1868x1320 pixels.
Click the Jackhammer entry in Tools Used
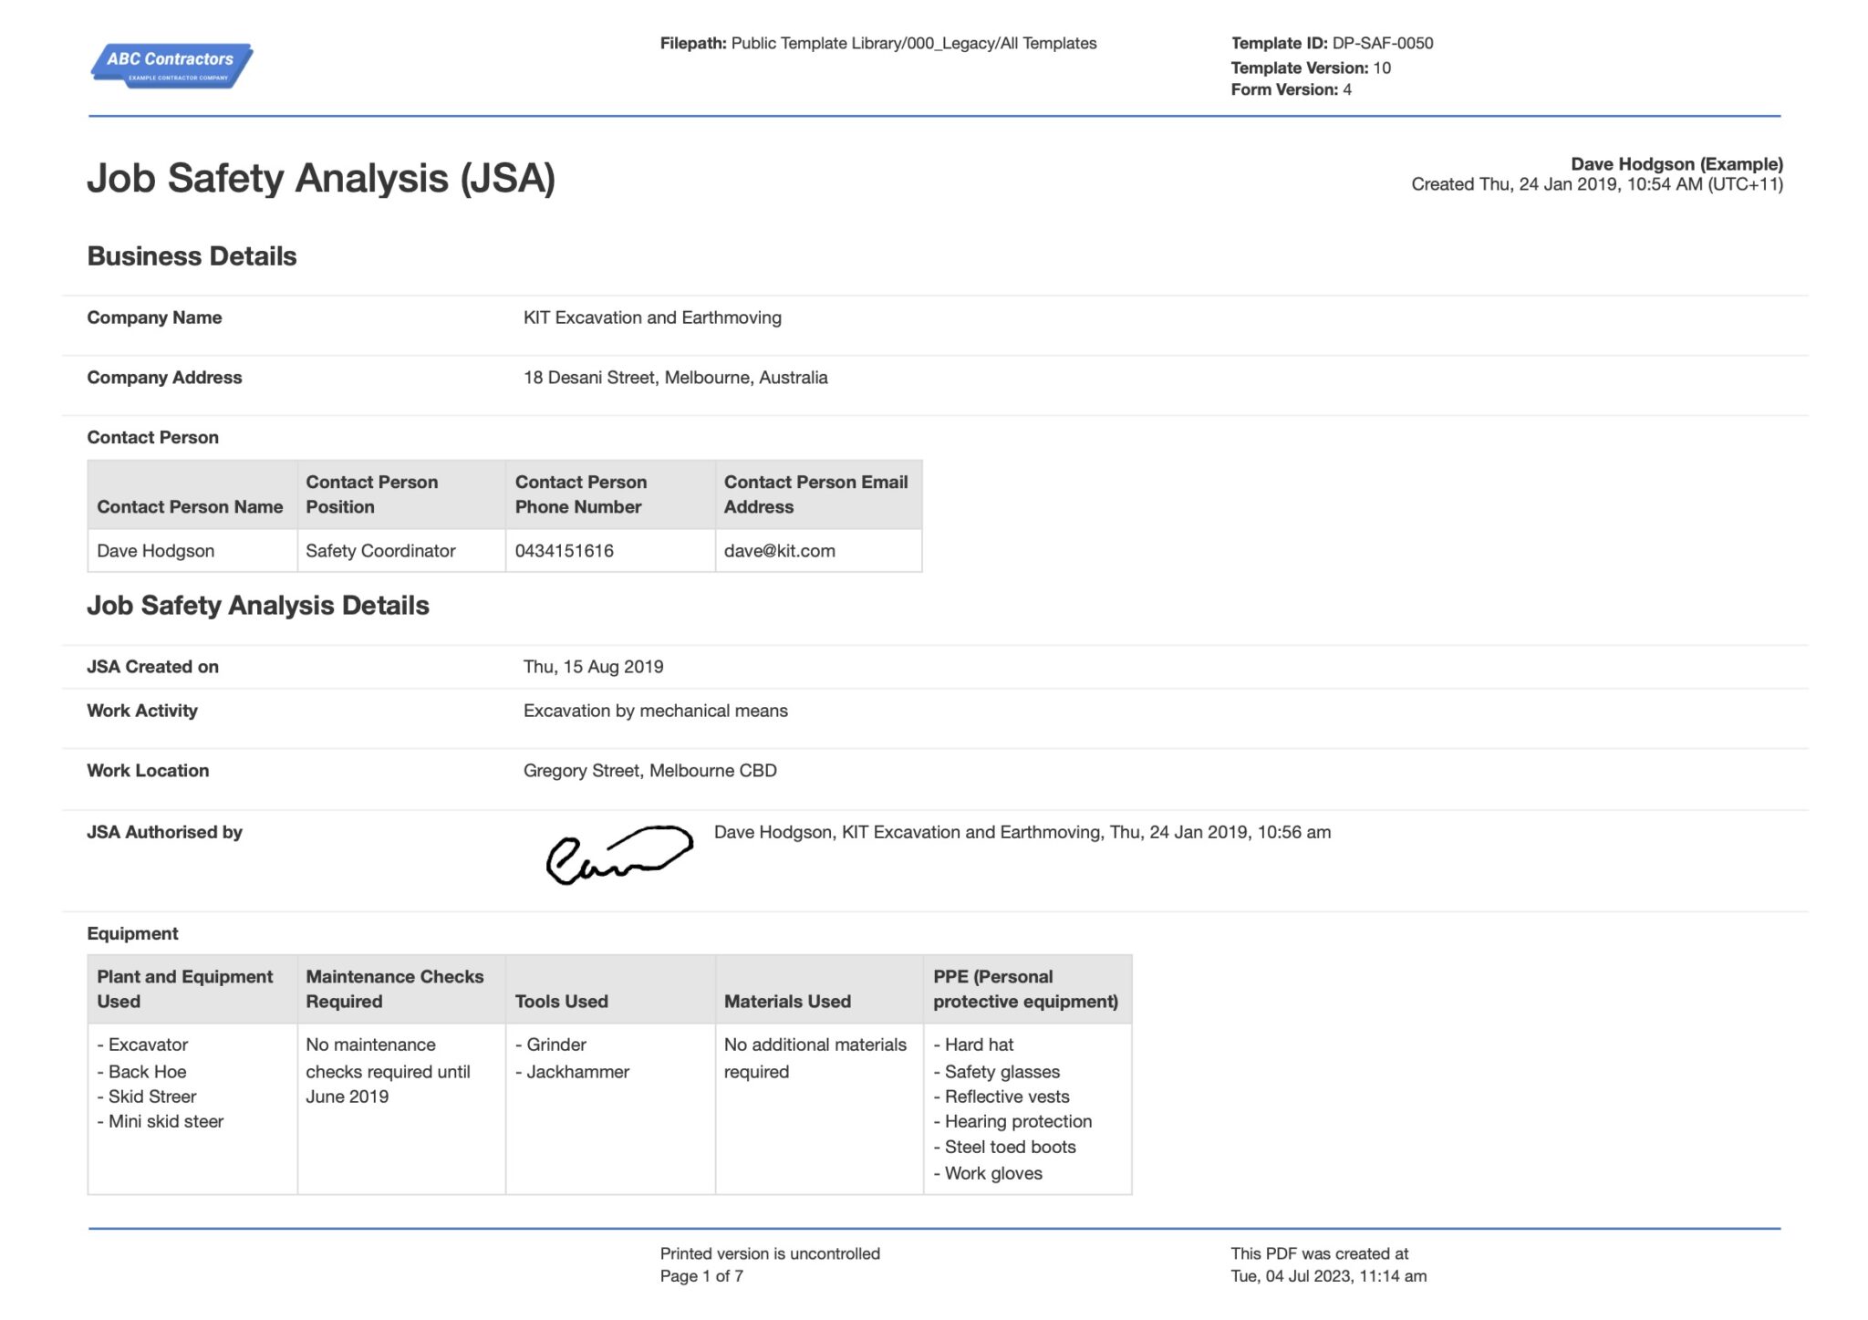tap(576, 1072)
